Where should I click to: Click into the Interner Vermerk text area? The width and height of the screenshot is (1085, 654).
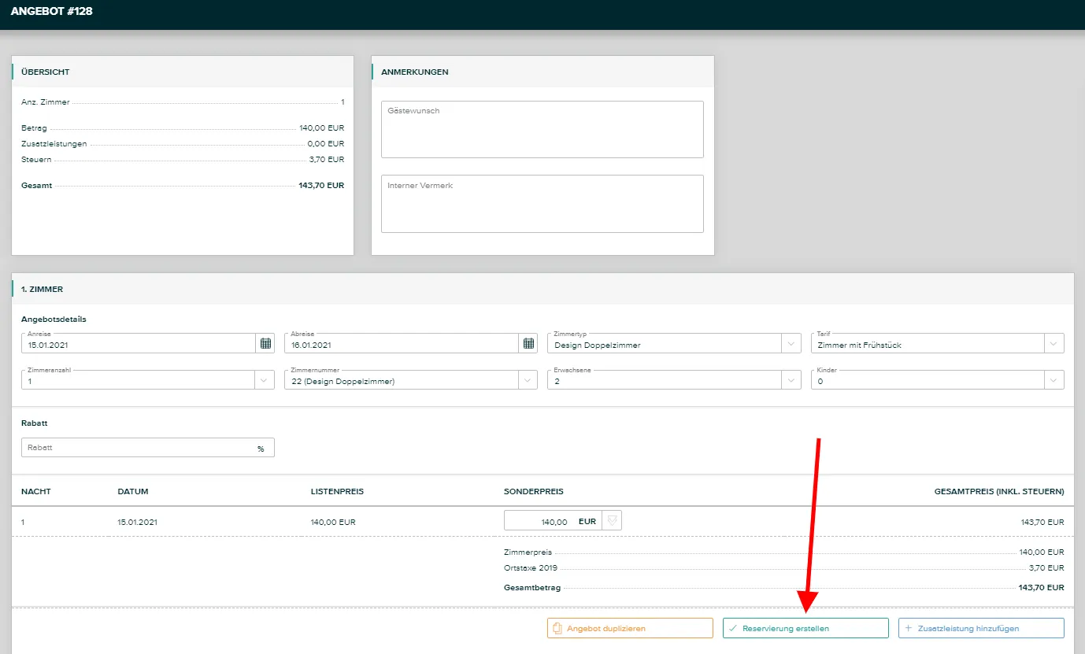point(542,204)
